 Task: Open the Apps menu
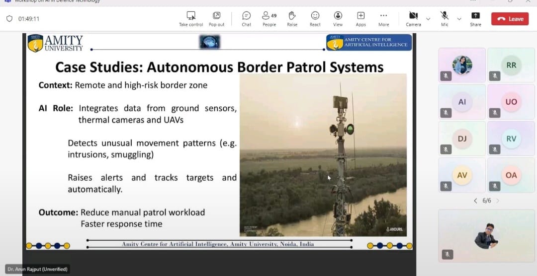(x=360, y=19)
